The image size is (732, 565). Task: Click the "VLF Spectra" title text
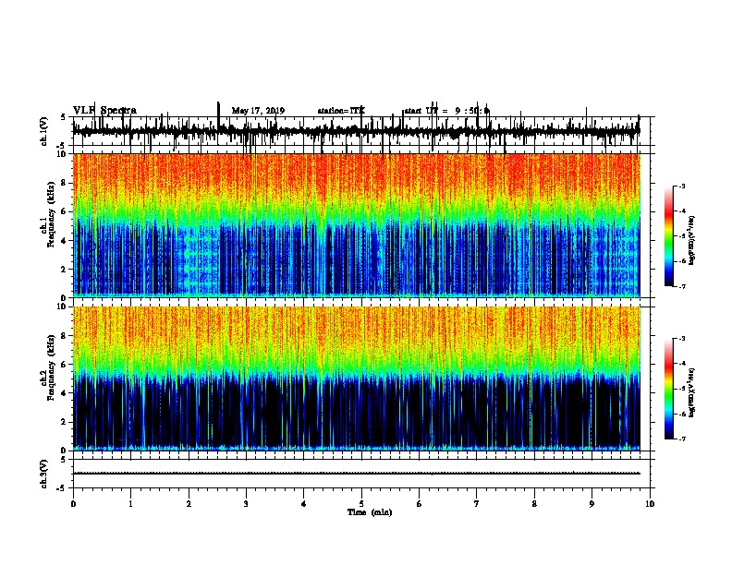click(104, 111)
